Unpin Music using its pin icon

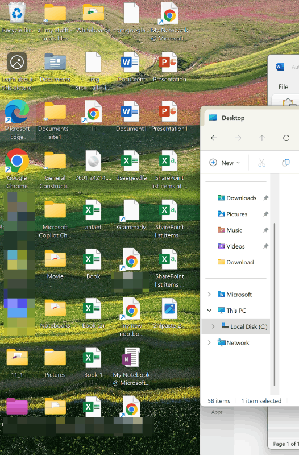click(265, 230)
